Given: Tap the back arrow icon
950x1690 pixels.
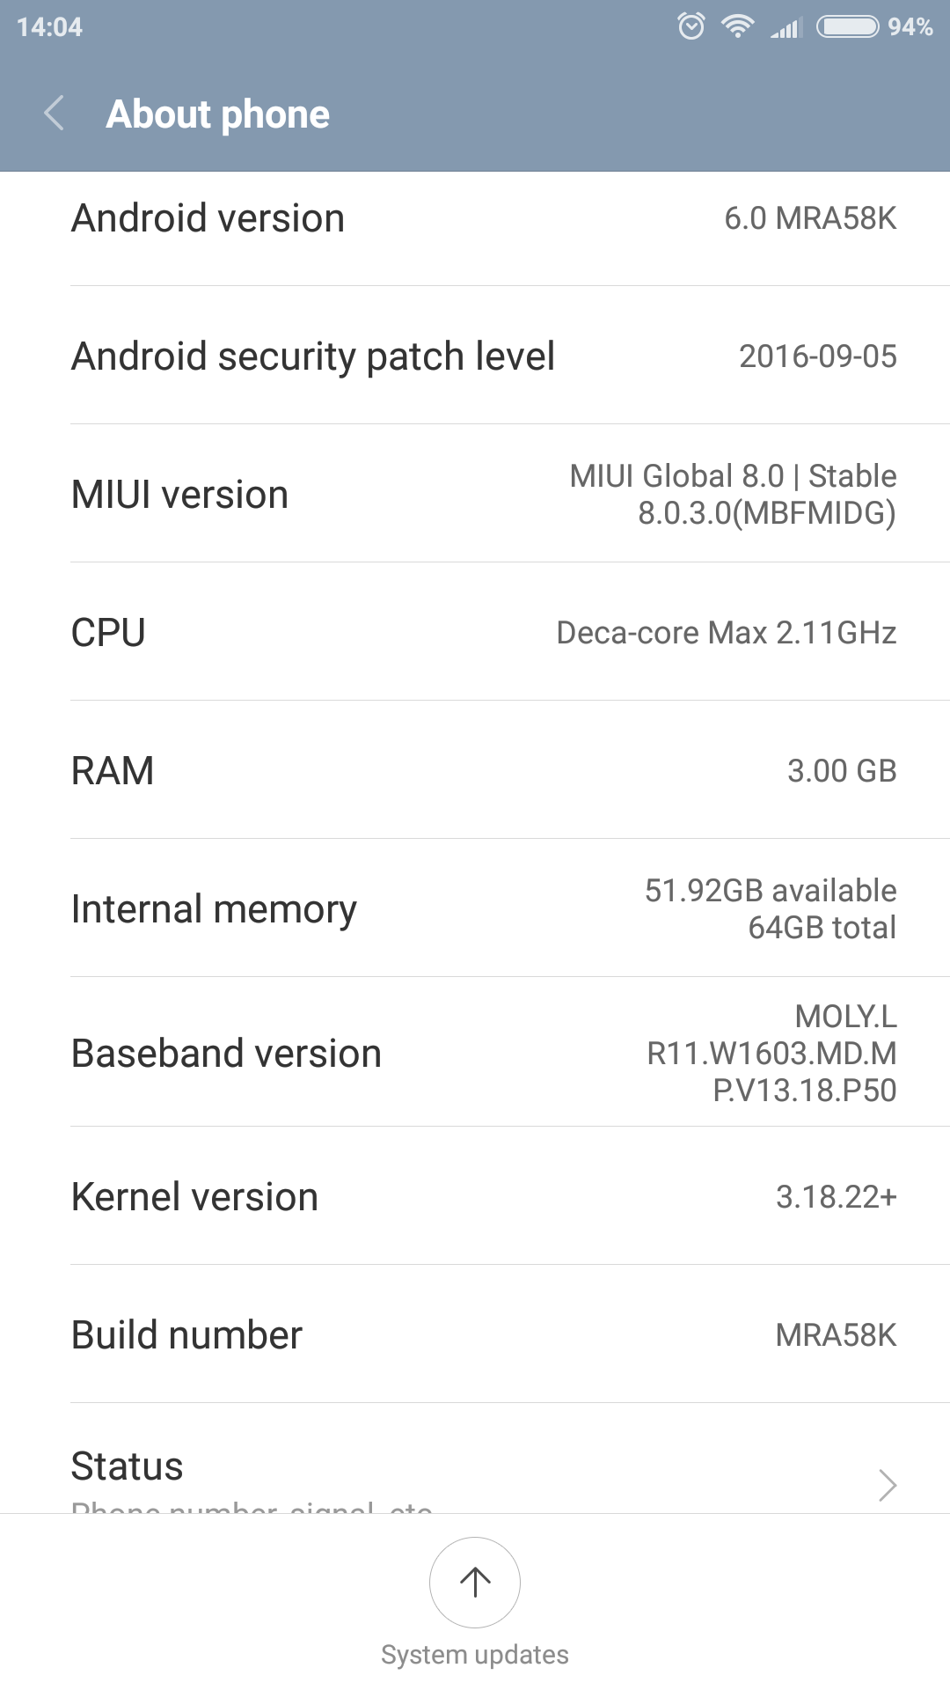Looking at the screenshot, I should click(55, 114).
